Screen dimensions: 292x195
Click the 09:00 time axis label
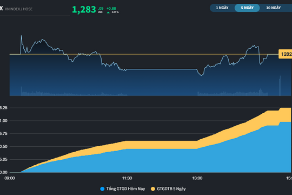coord(10,178)
